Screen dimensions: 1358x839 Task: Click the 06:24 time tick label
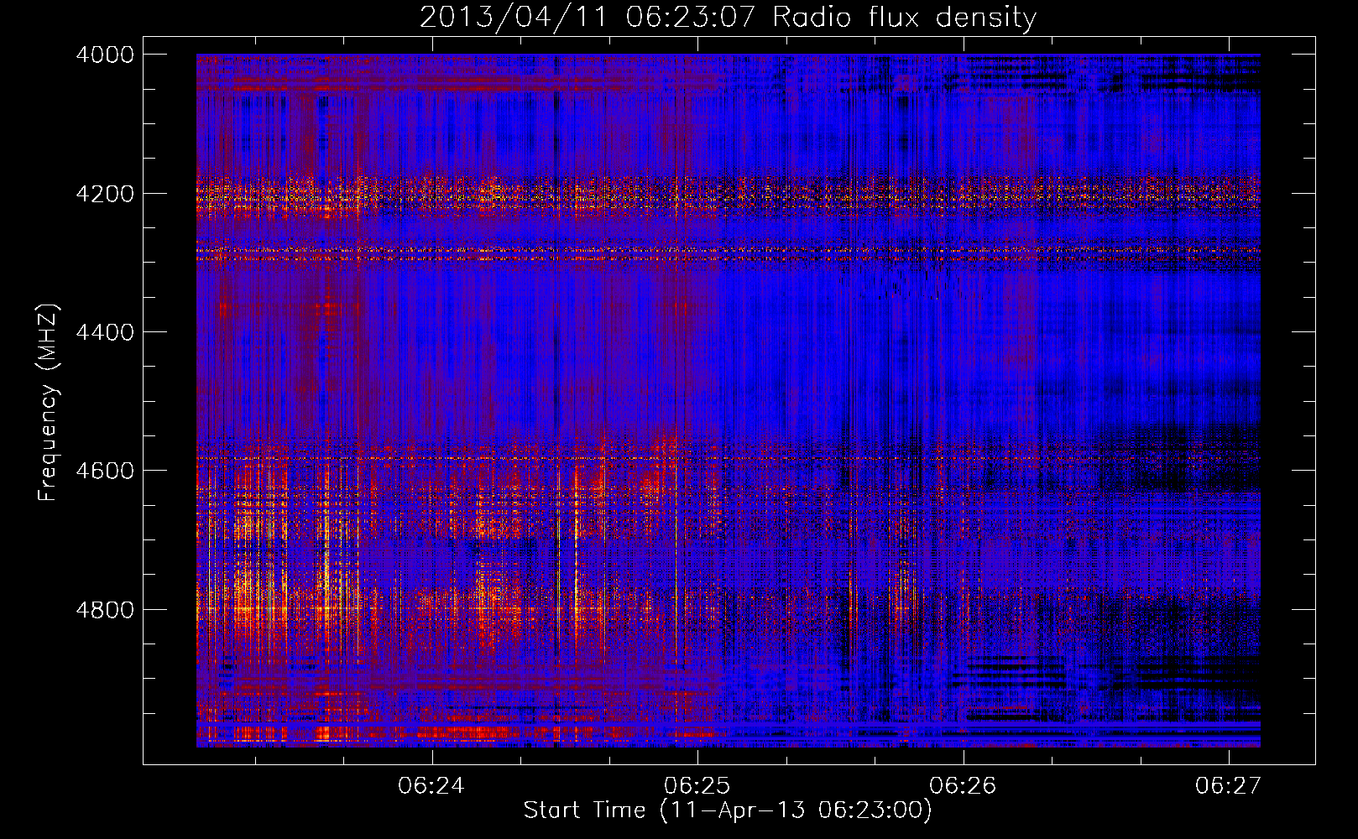[x=431, y=785]
